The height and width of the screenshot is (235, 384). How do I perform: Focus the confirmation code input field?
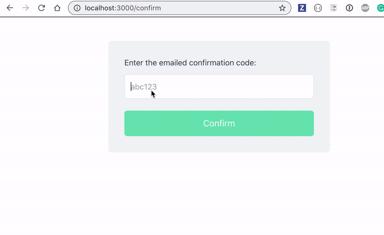click(230, 86)
